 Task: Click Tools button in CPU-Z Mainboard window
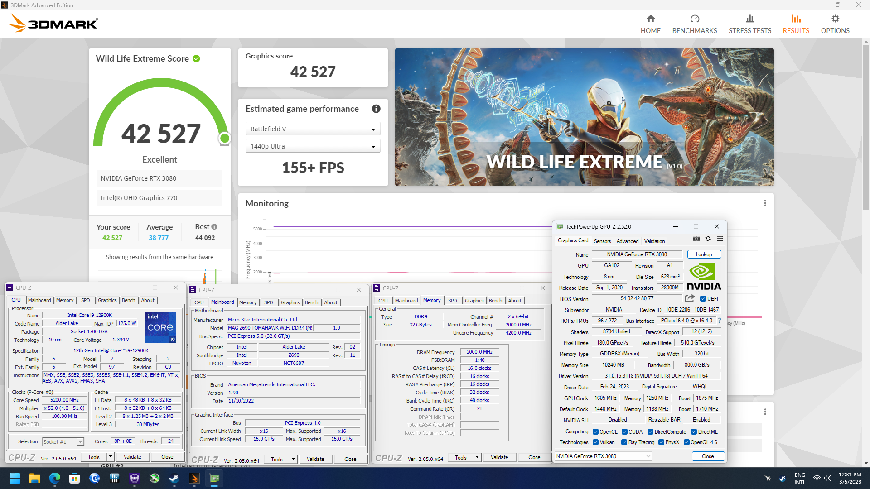click(x=277, y=459)
